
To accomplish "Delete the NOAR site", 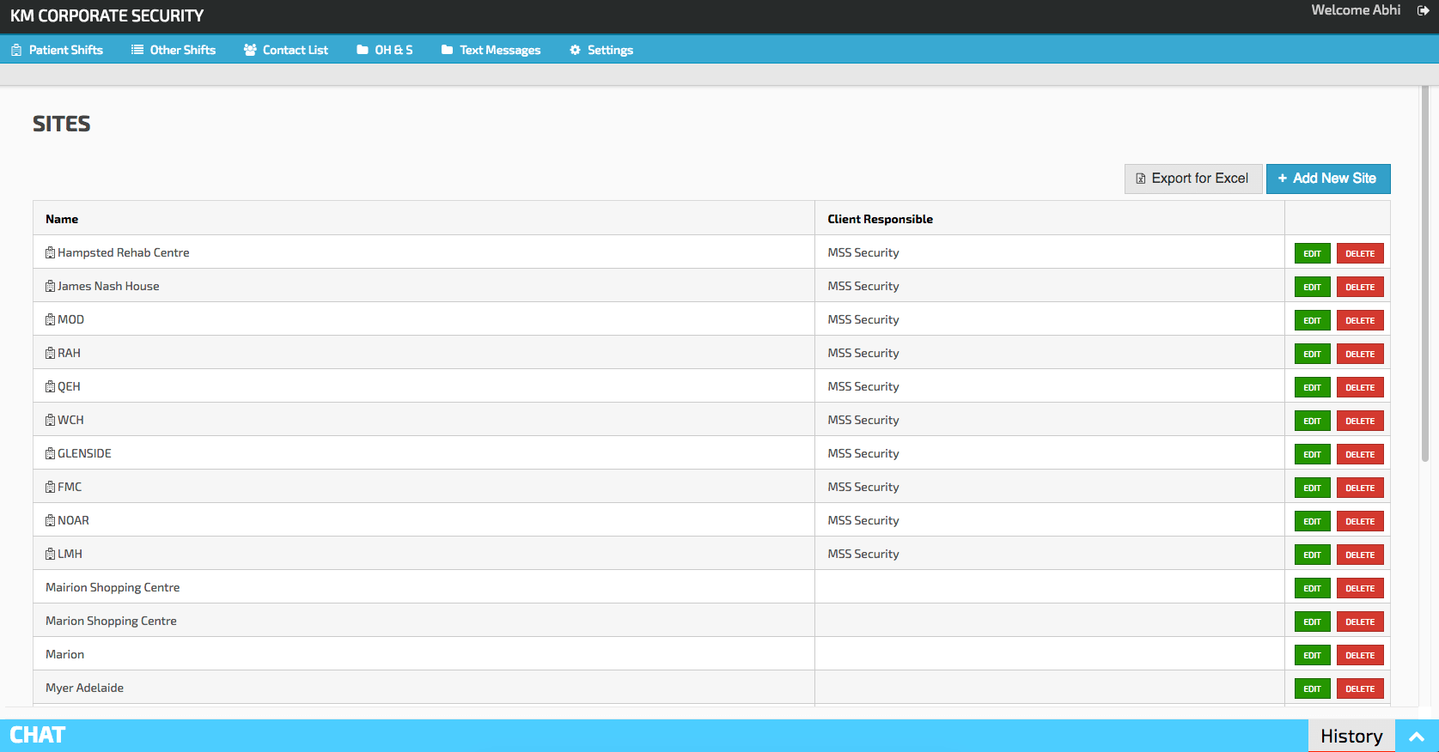I will tap(1360, 521).
